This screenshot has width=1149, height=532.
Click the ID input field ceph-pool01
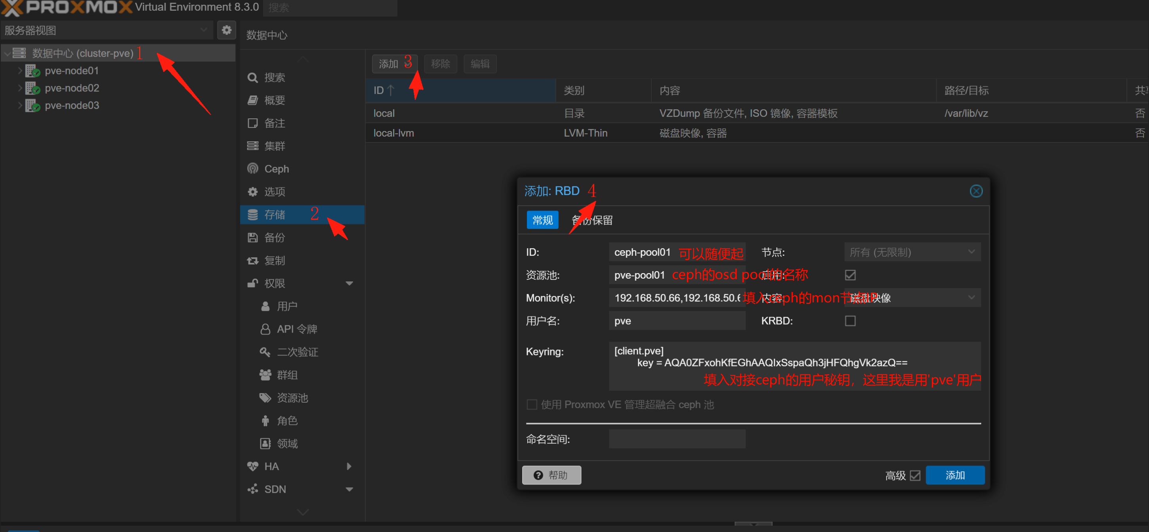click(677, 252)
